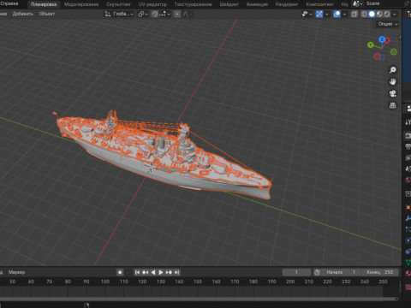
Task: Select the Рендеринг workspace tab
Action: tap(287, 4)
